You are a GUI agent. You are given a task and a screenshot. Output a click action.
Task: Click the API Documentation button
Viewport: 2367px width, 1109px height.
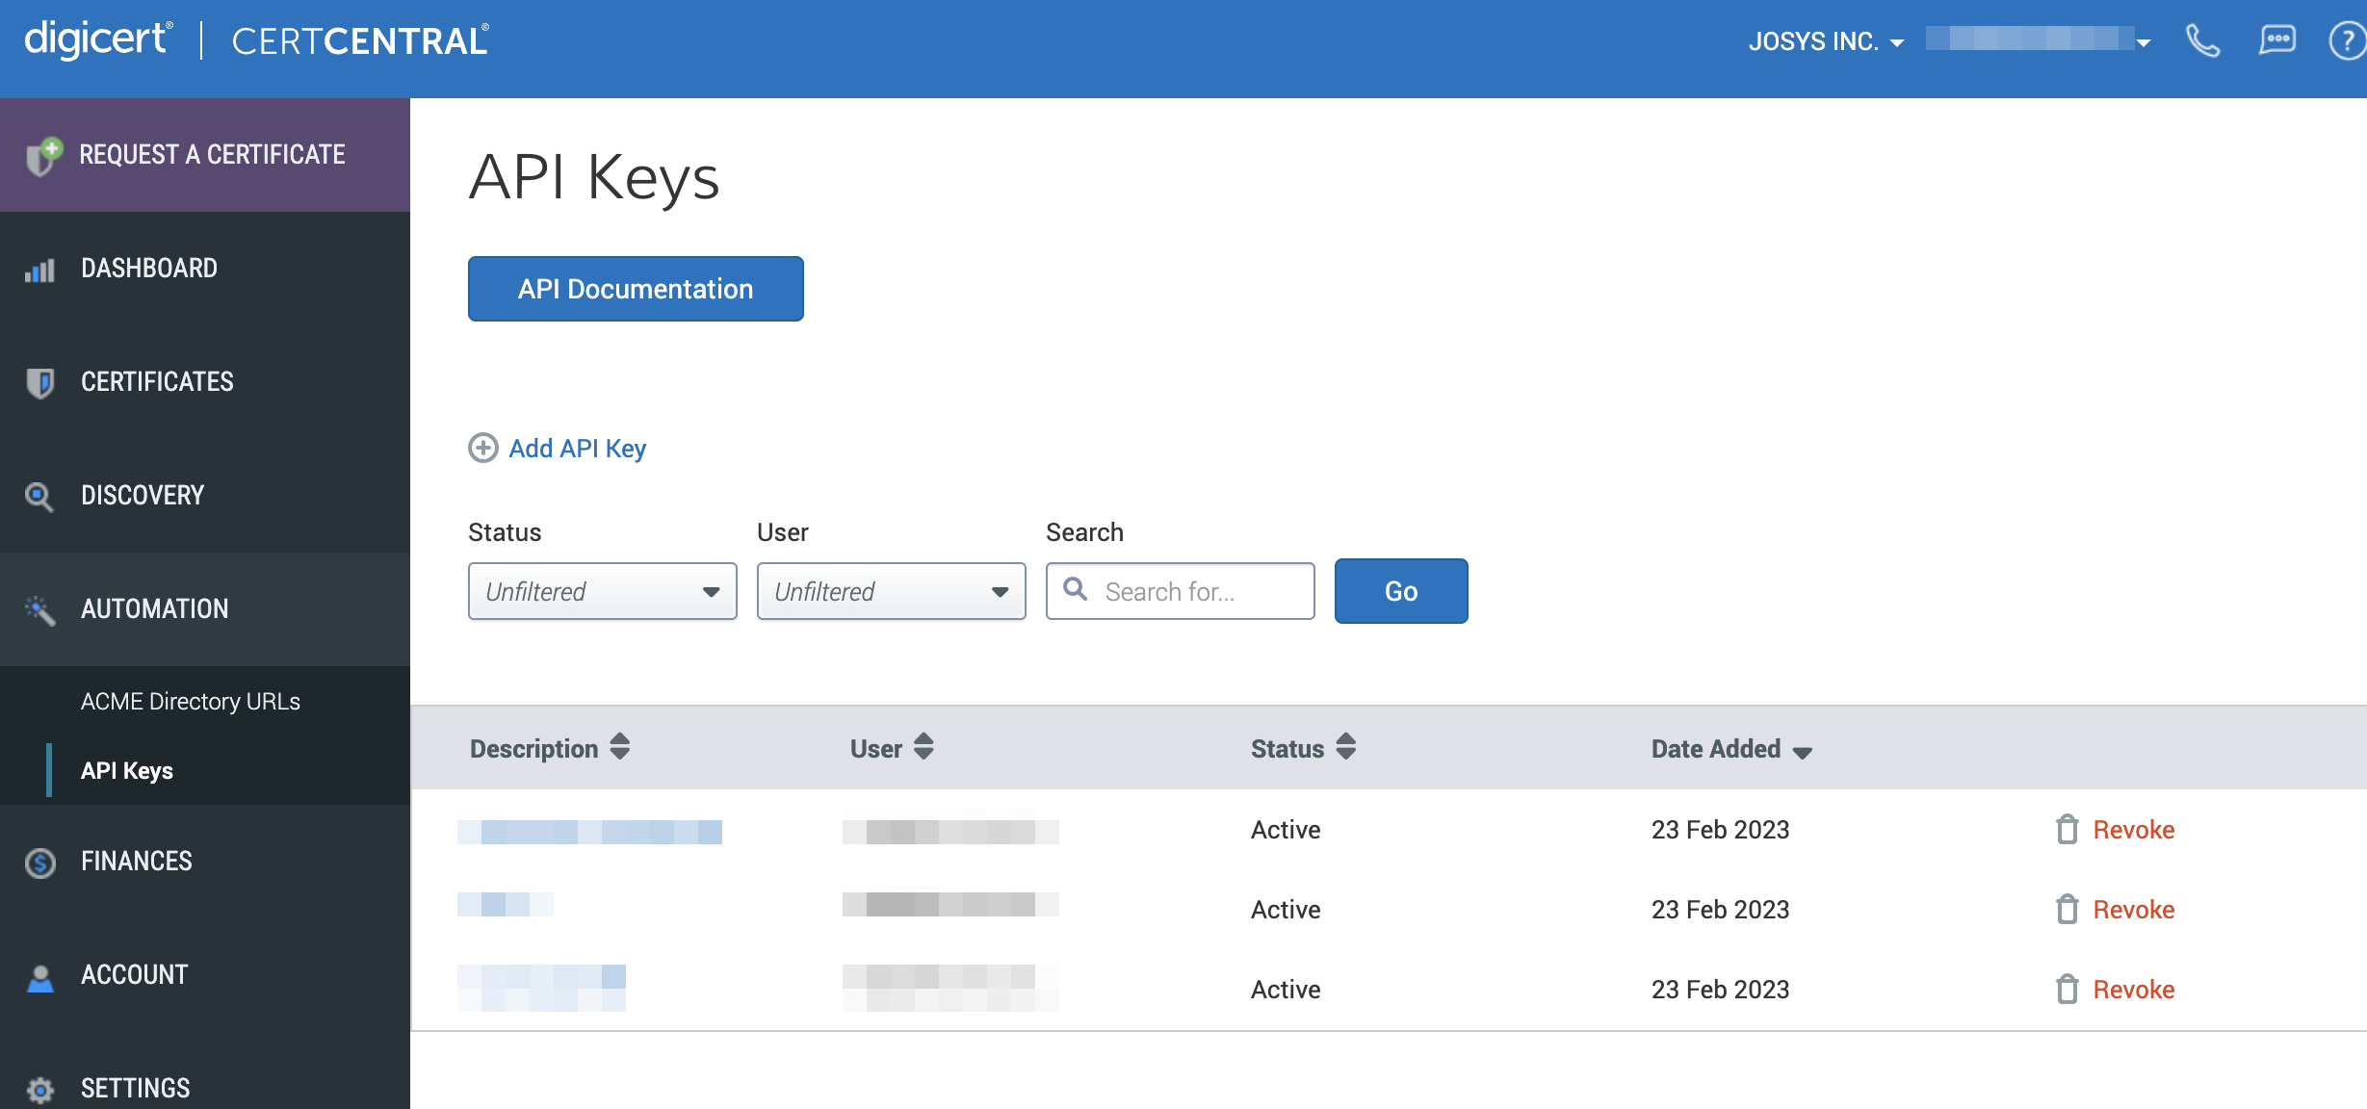click(x=636, y=289)
